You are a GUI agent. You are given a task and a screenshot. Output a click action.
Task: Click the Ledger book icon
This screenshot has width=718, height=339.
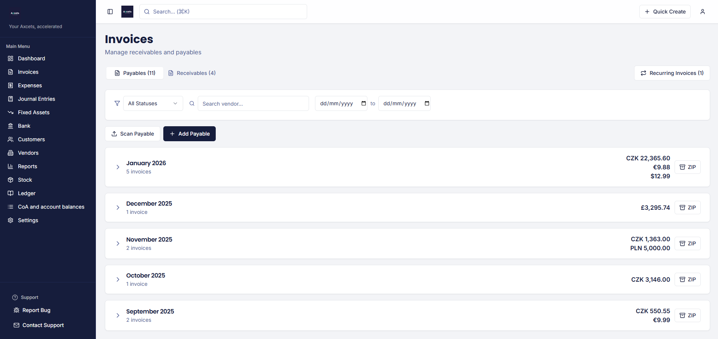(10, 193)
